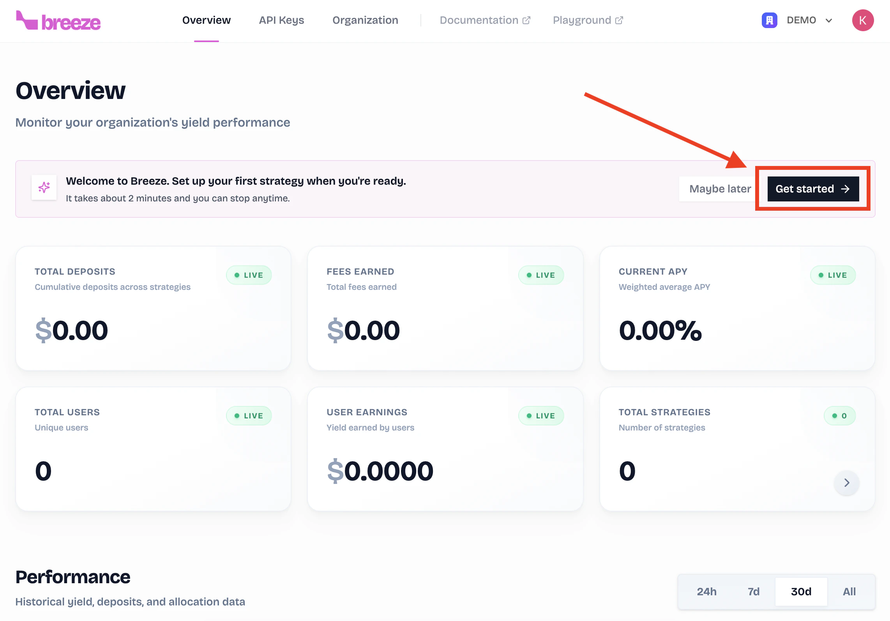Image resolution: width=890 pixels, height=621 pixels.
Task: Click the Get started button
Action: 813,189
